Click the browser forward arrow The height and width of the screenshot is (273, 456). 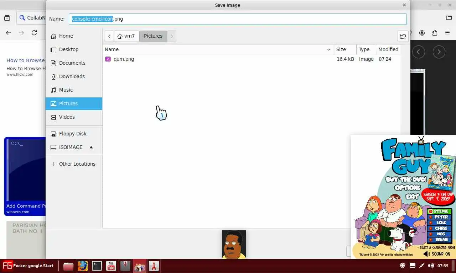[21, 33]
